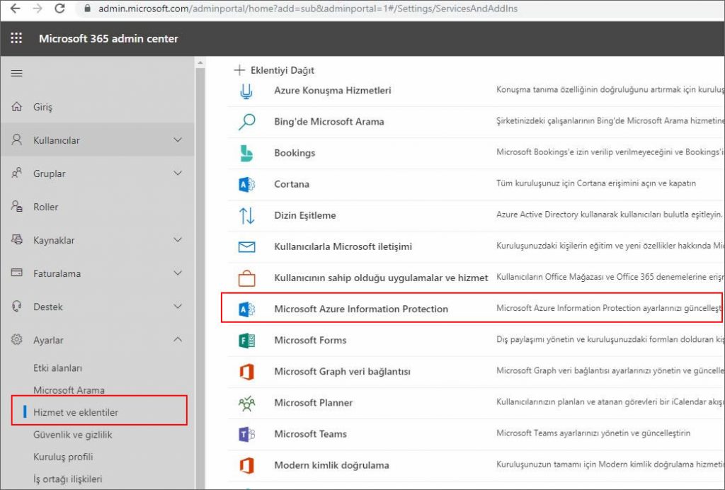725x490 pixels.
Task: Click the Microsoft Teams icon
Action: pyautogui.click(x=246, y=434)
